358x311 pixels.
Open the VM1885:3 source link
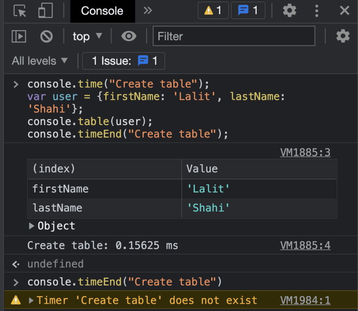point(305,152)
